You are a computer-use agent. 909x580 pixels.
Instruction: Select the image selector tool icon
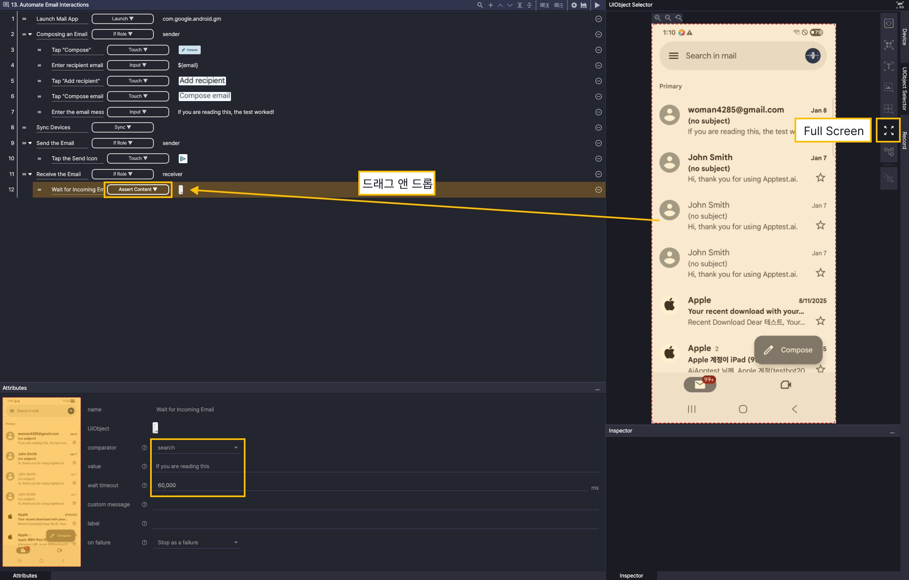coord(888,87)
